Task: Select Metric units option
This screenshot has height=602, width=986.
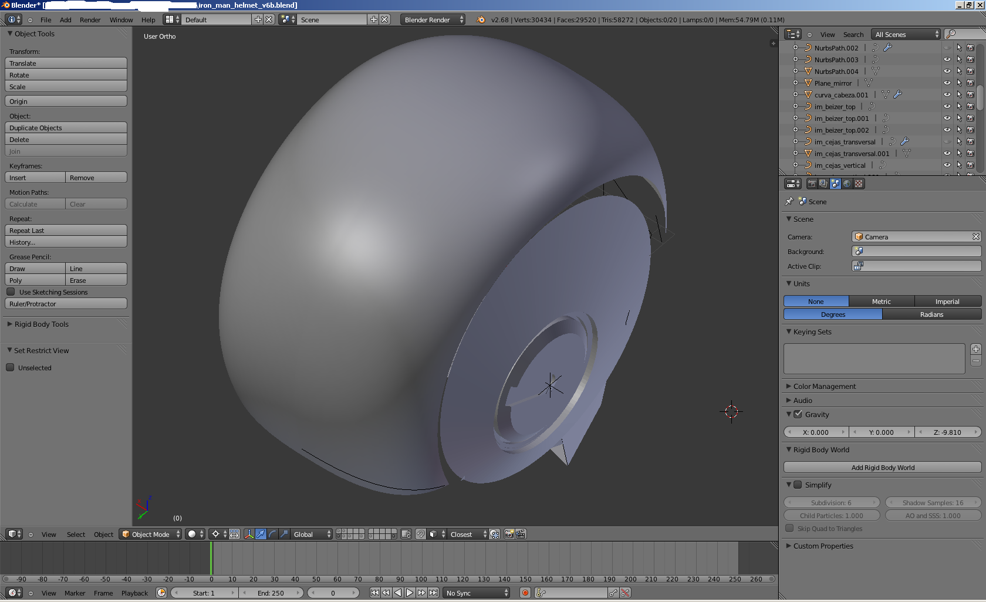Action: (x=882, y=301)
